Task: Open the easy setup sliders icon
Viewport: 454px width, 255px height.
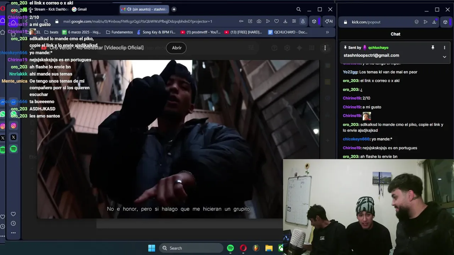Action: pyautogui.click(x=294, y=21)
